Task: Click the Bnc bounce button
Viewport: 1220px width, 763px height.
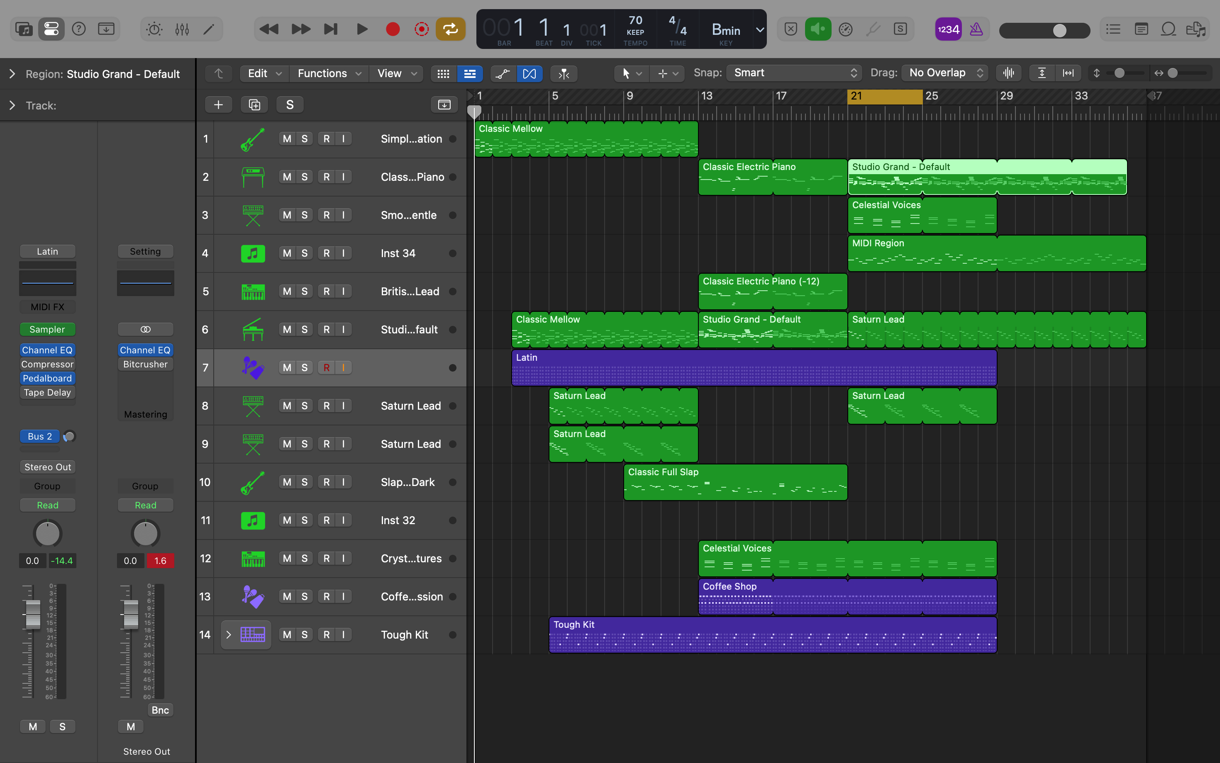Action: [160, 710]
